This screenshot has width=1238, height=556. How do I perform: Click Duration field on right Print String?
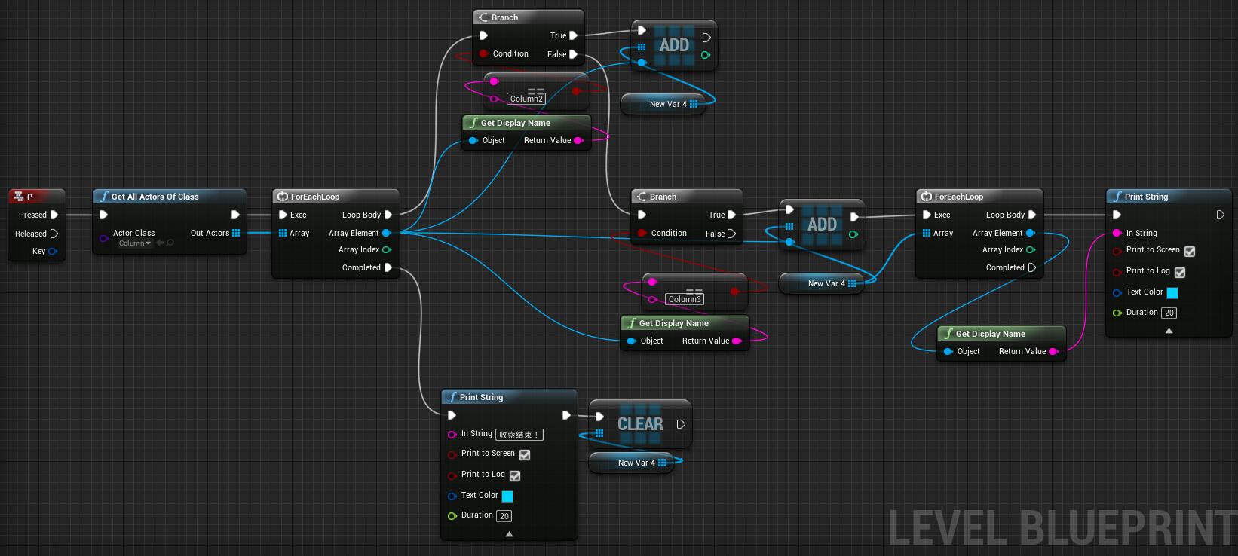[x=1169, y=313]
